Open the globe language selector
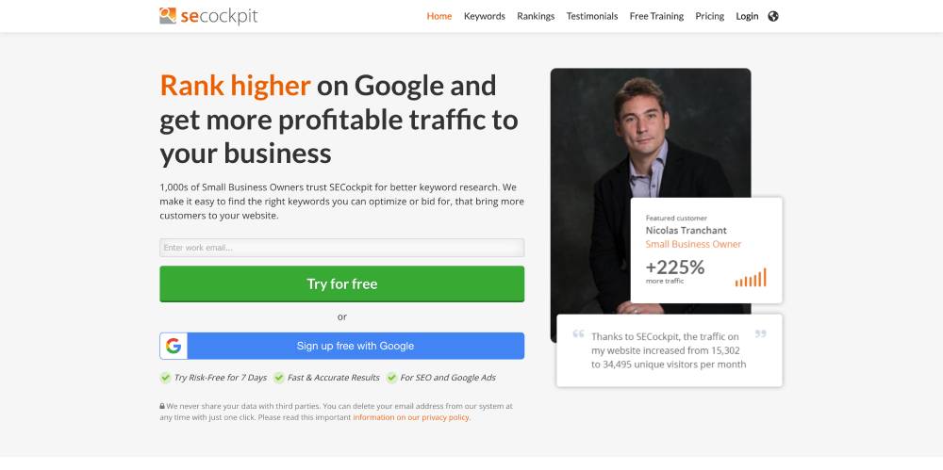Viewport: 943px width, 470px height. pos(773,16)
